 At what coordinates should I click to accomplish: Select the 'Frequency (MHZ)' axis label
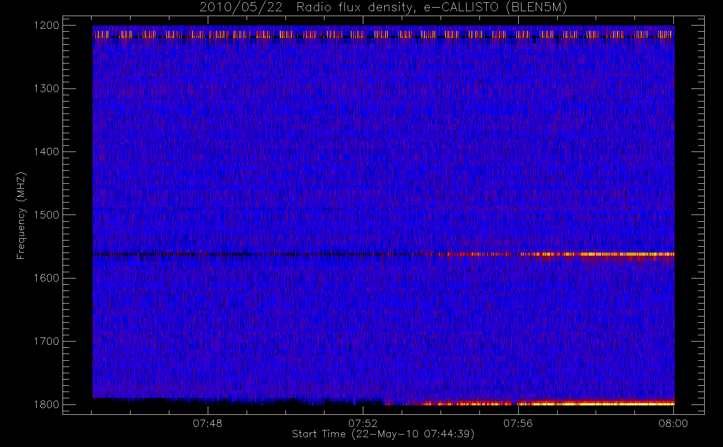pos(21,215)
